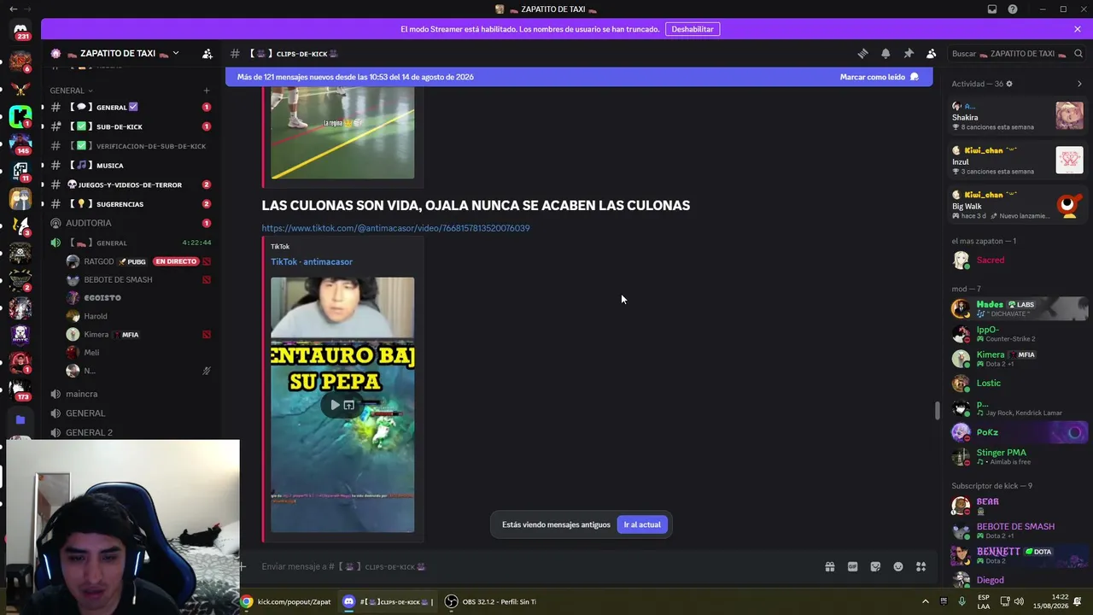The image size is (1093, 615).
Task: Open the MUSICA channel
Action: [130, 165]
